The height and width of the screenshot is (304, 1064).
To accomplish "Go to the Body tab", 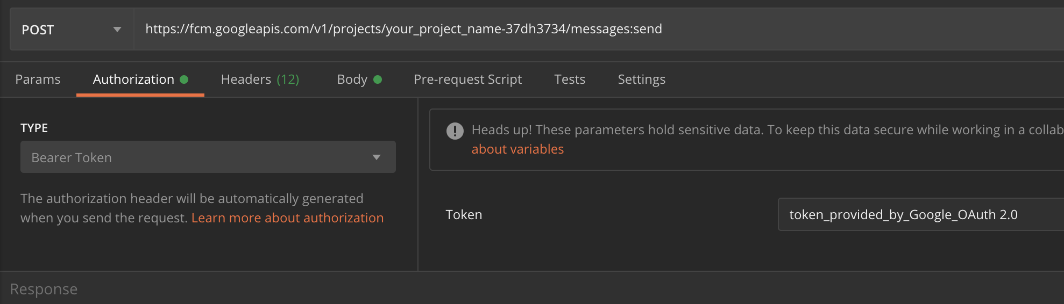I will tap(352, 79).
